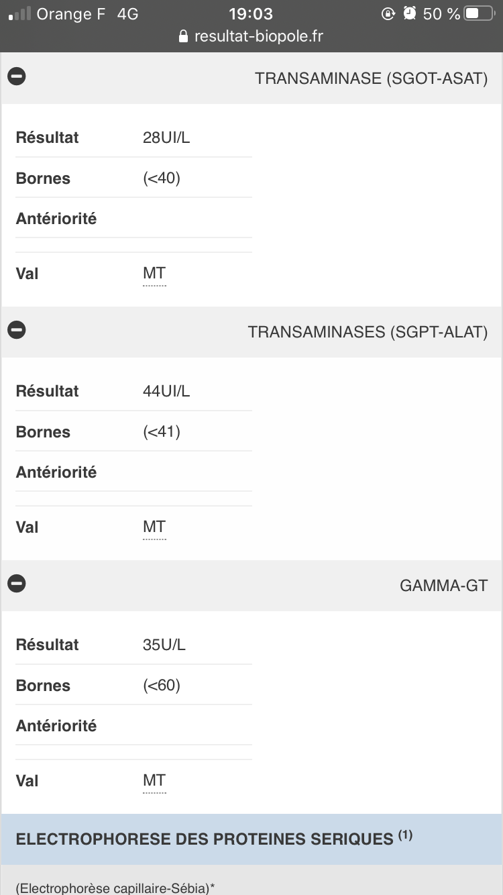Tap the alarm clock status icon
Image resolution: width=503 pixels, height=895 pixels.
[410, 13]
